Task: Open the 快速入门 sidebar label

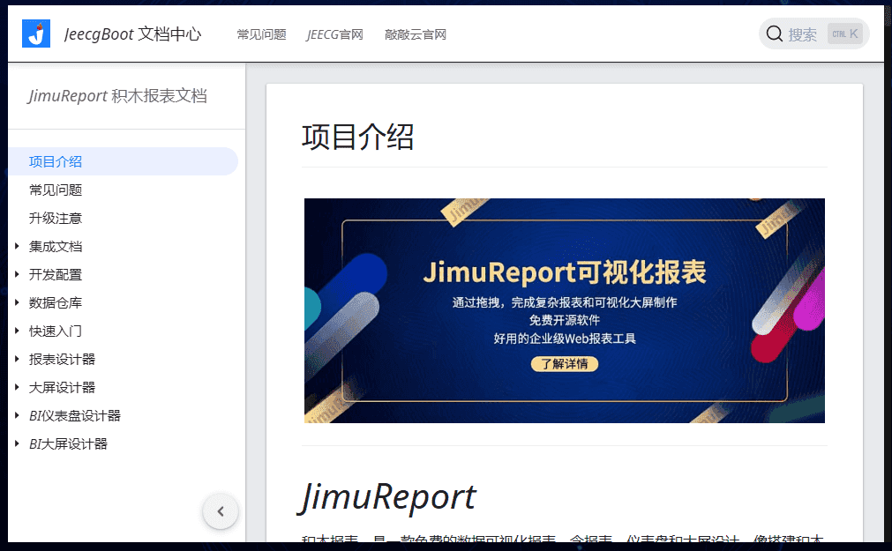Action: point(56,331)
